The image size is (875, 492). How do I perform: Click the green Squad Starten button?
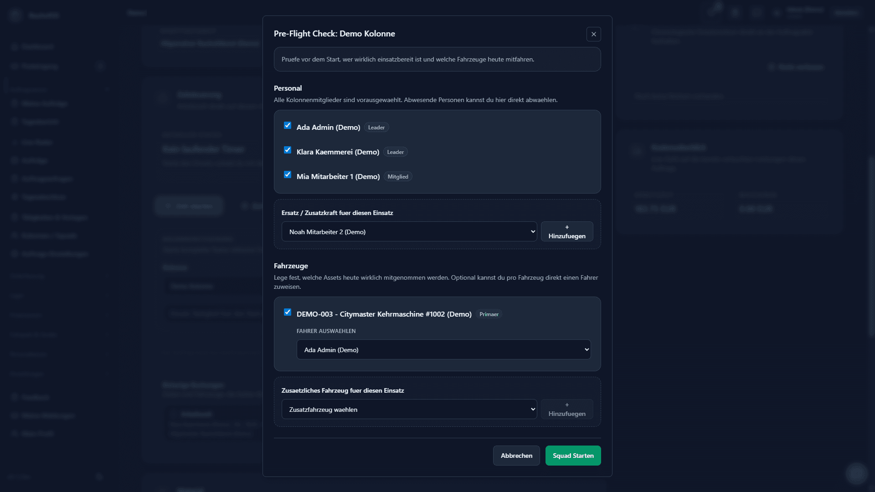(x=573, y=456)
